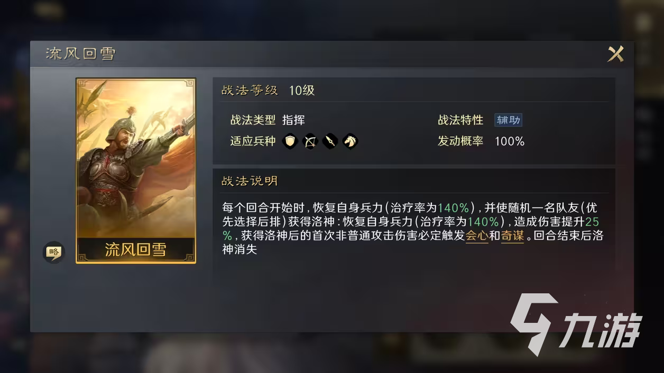
Task: Tap the 流风回雪 panel title
Action: click(80, 54)
